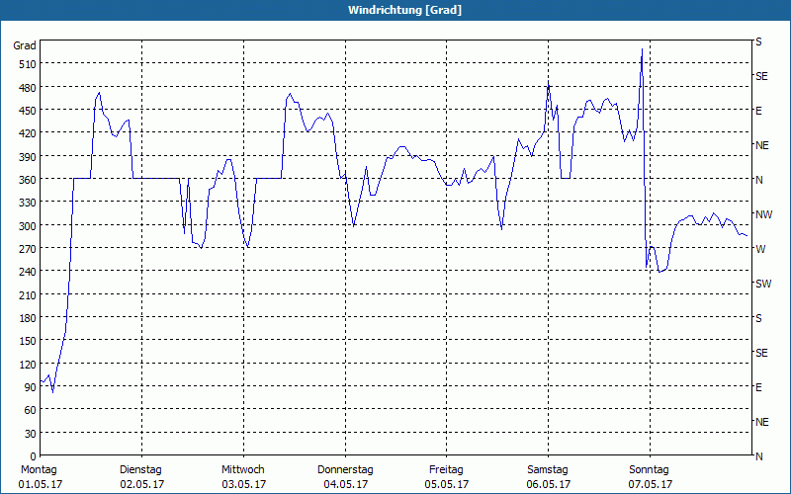The height and width of the screenshot is (494, 791).
Task: Click the 510 degree tick label
Action: (28, 64)
